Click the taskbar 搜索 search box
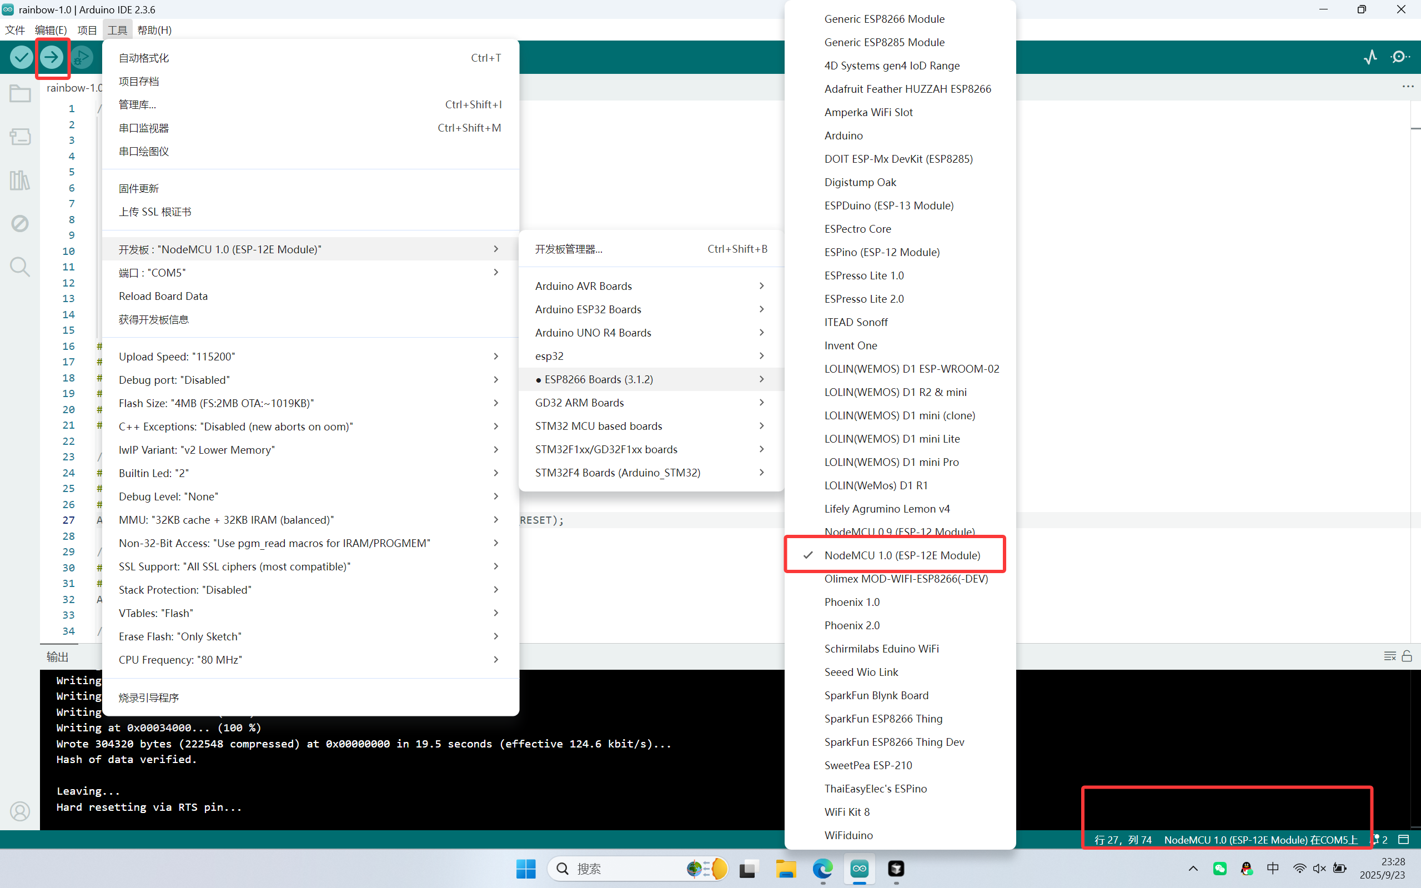 pyautogui.click(x=637, y=869)
